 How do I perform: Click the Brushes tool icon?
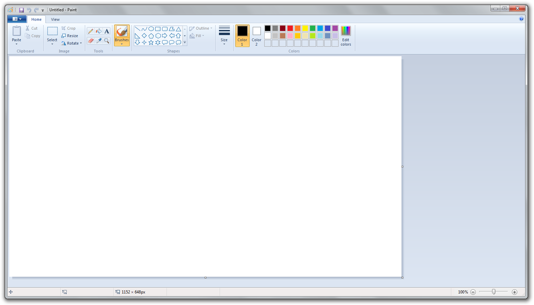pos(122,31)
